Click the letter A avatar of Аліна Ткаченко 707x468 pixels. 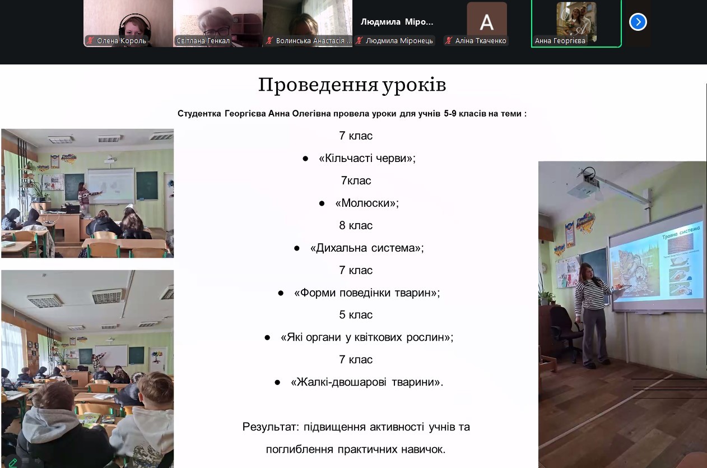point(486,21)
